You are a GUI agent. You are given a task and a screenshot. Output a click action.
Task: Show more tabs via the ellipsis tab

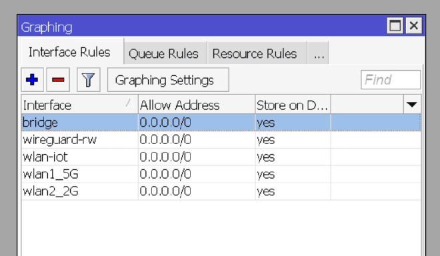(319, 53)
